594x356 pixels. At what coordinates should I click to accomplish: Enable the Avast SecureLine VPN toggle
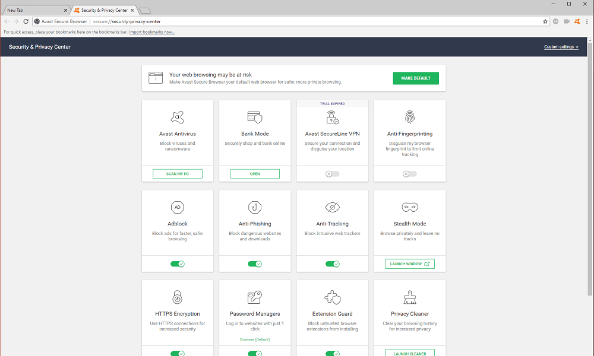(332, 174)
